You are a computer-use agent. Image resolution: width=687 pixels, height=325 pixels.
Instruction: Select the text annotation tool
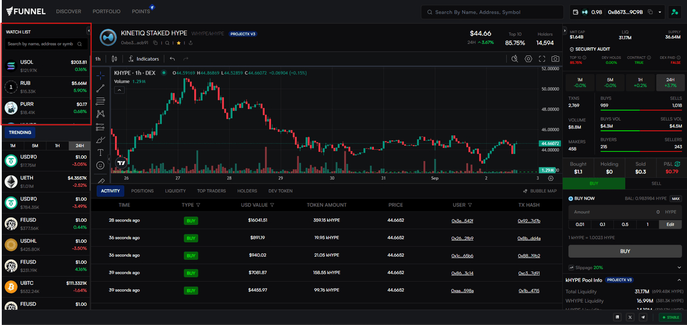pyautogui.click(x=101, y=153)
